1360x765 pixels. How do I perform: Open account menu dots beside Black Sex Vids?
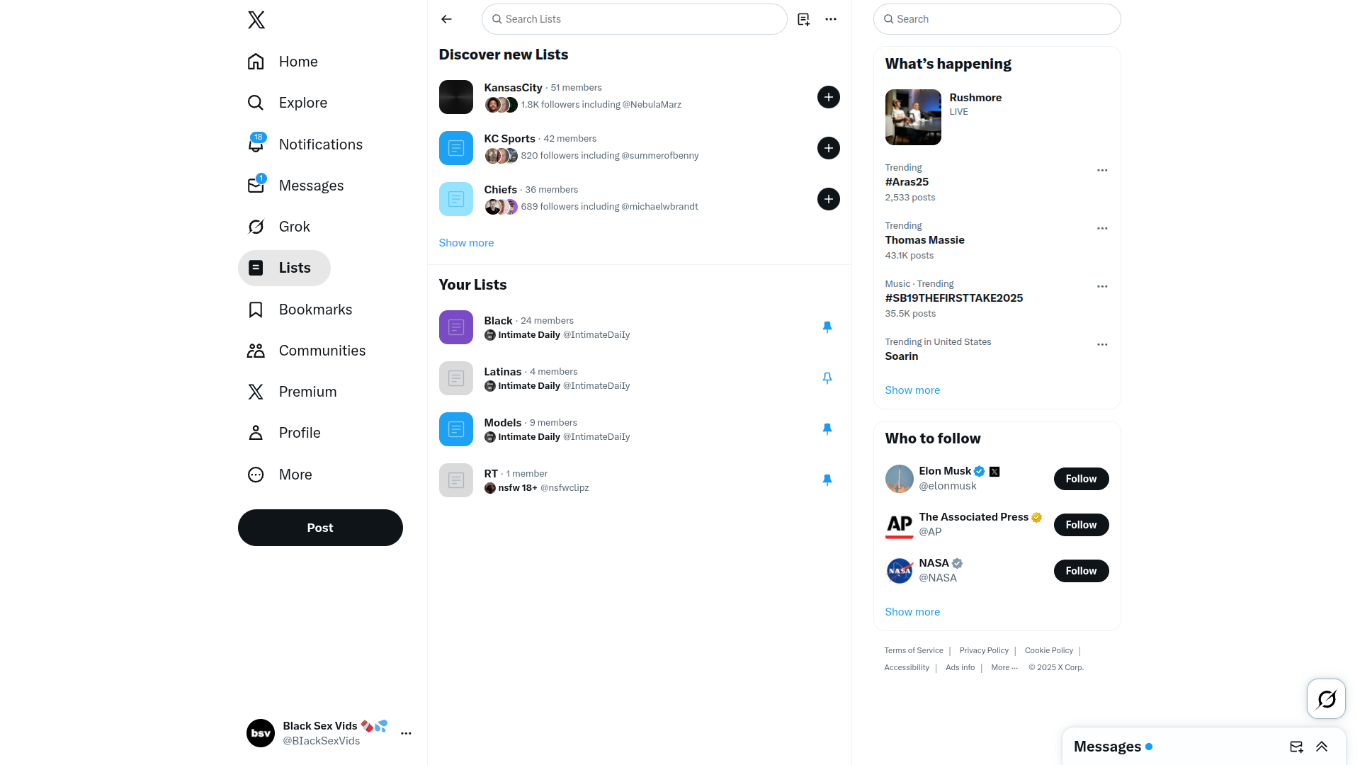point(406,733)
